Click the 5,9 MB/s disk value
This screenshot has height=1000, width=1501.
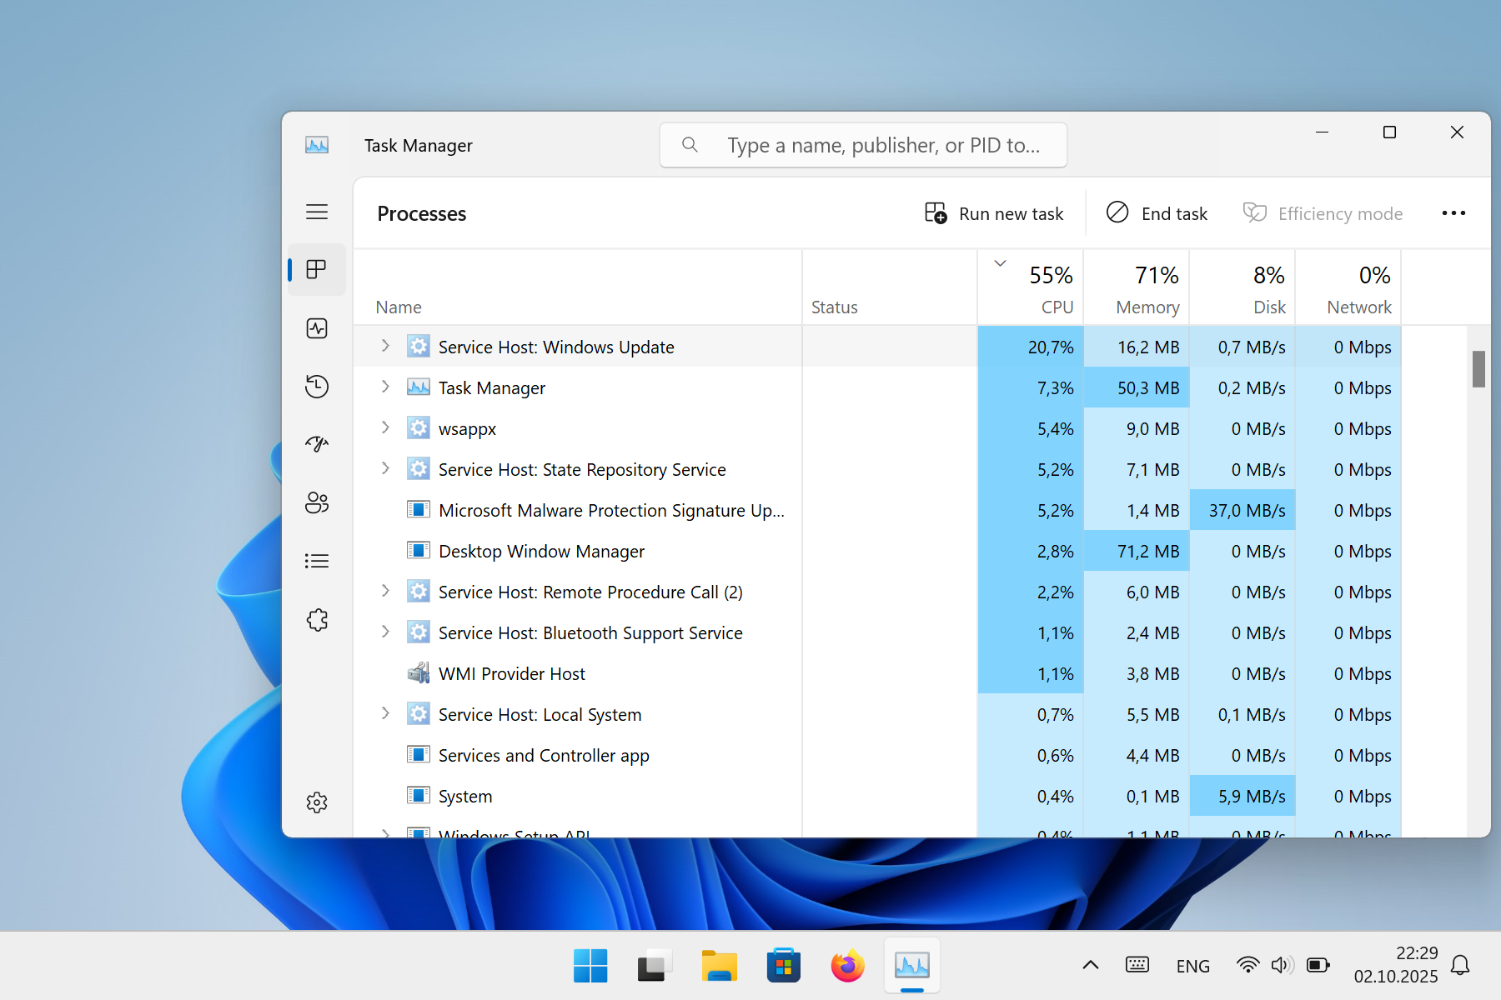click(1252, 796)
